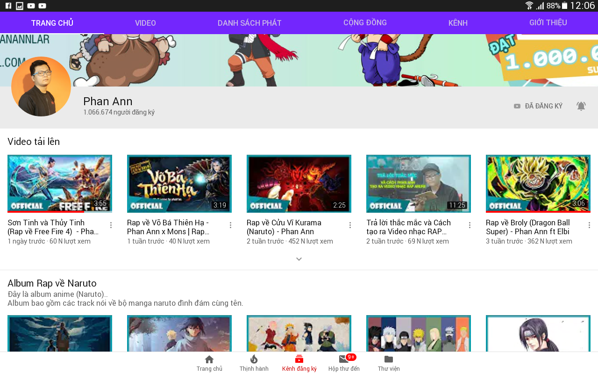Expand Video tải lên section chevron

299,259
